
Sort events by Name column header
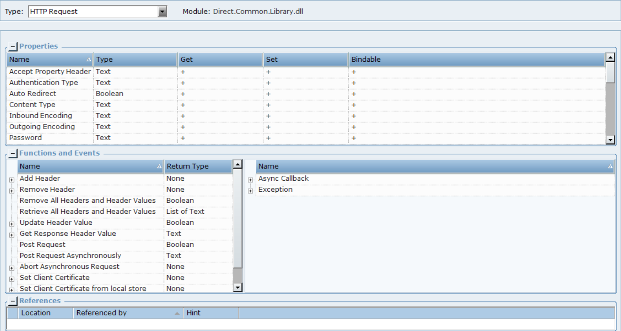(435, 166)
